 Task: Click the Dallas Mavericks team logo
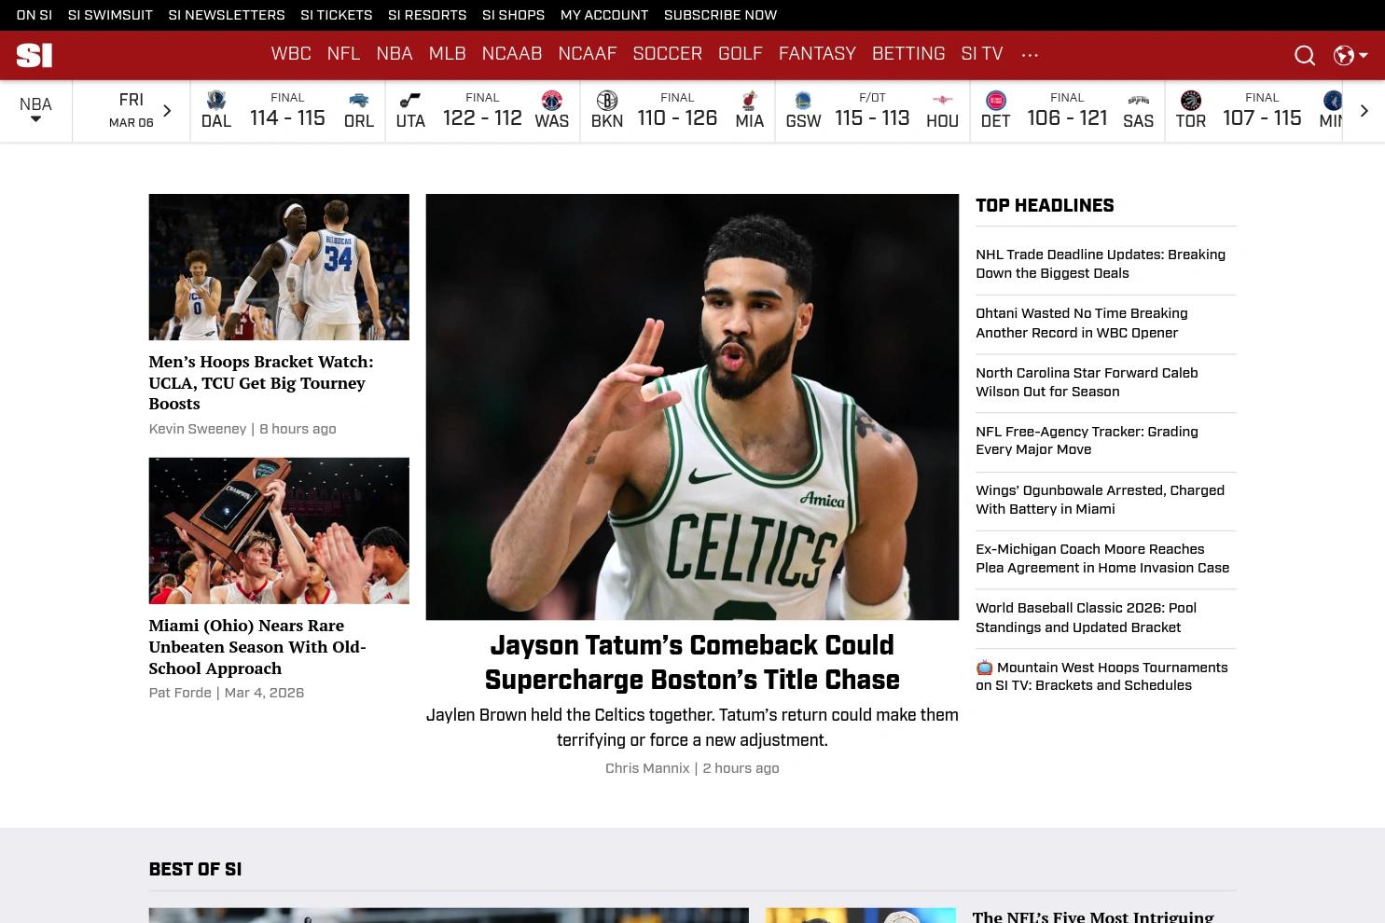point(216,100)
